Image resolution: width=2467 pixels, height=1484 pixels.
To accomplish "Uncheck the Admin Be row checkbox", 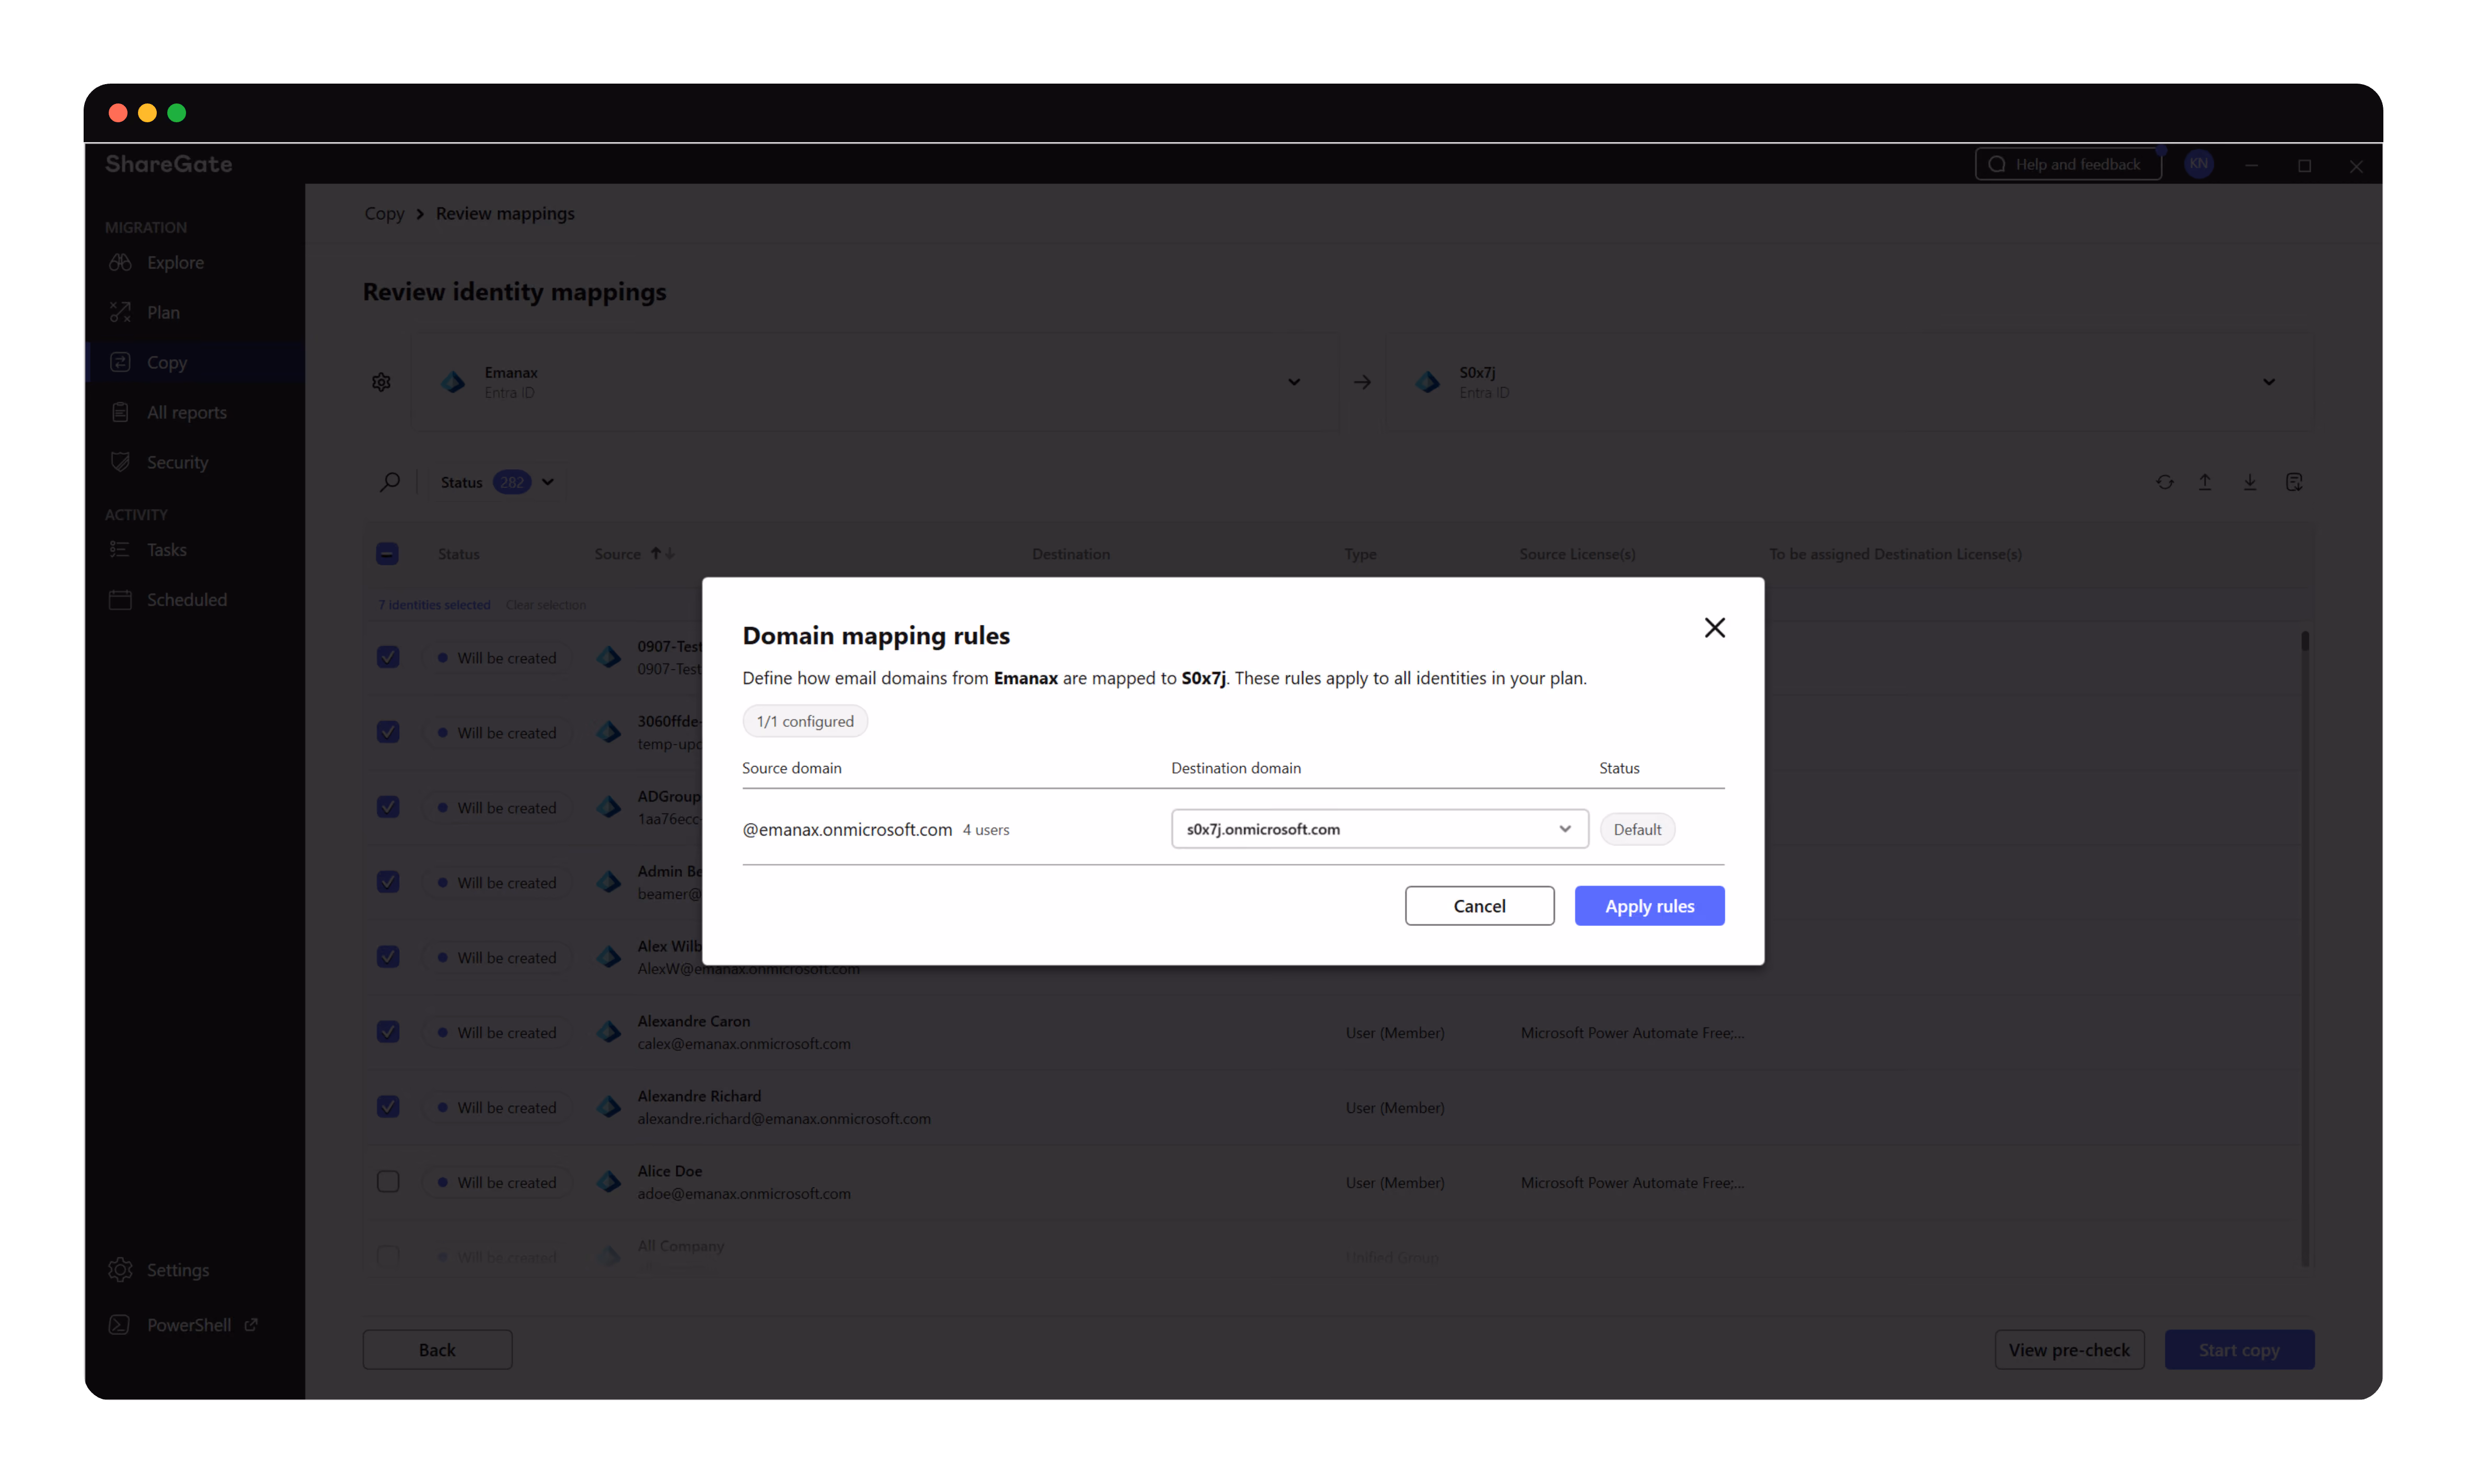I will [x=388, y=882].
